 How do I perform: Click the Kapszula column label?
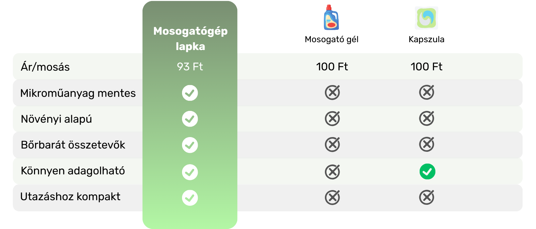coord(426,40)
